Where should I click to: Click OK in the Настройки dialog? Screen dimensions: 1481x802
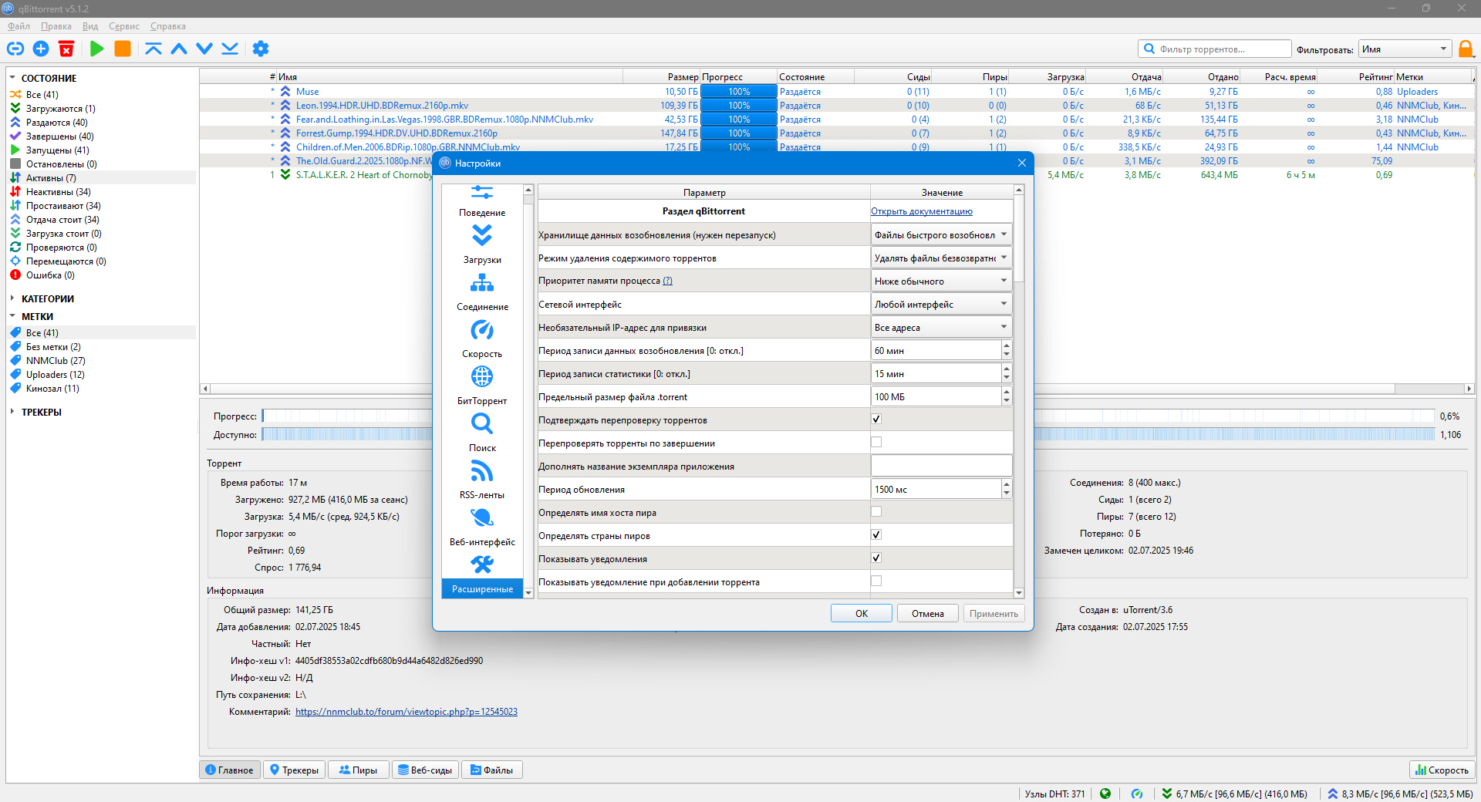(862, 614)
